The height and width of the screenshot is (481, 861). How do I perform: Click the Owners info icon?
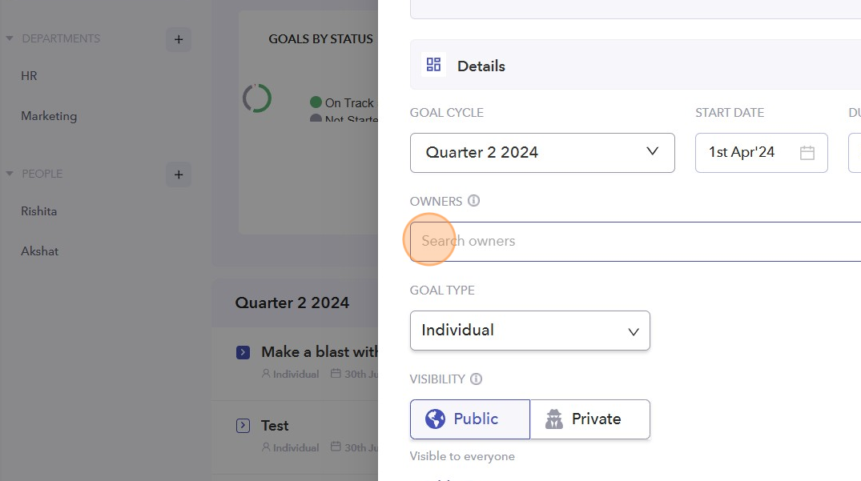473,201
